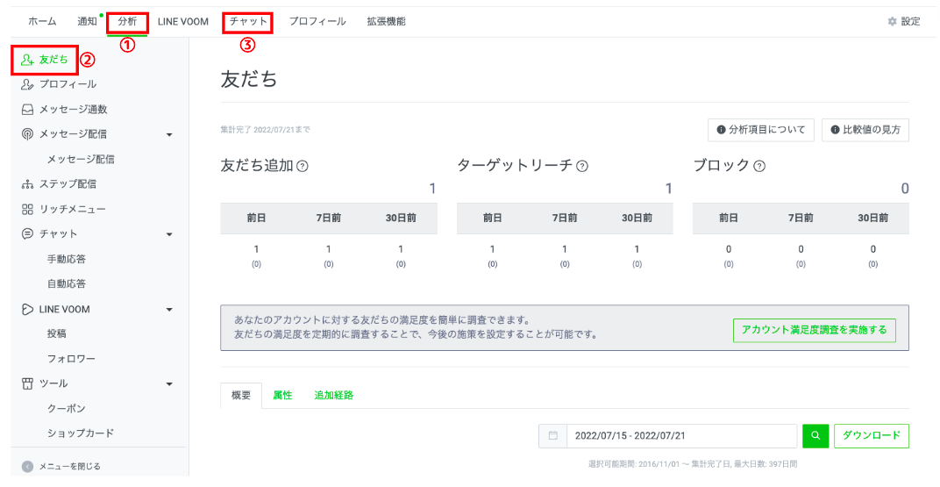Collapse sidebar with メニューを閉じる arrow icon
This screenshot has height=487, width=940.
[27, 466]
